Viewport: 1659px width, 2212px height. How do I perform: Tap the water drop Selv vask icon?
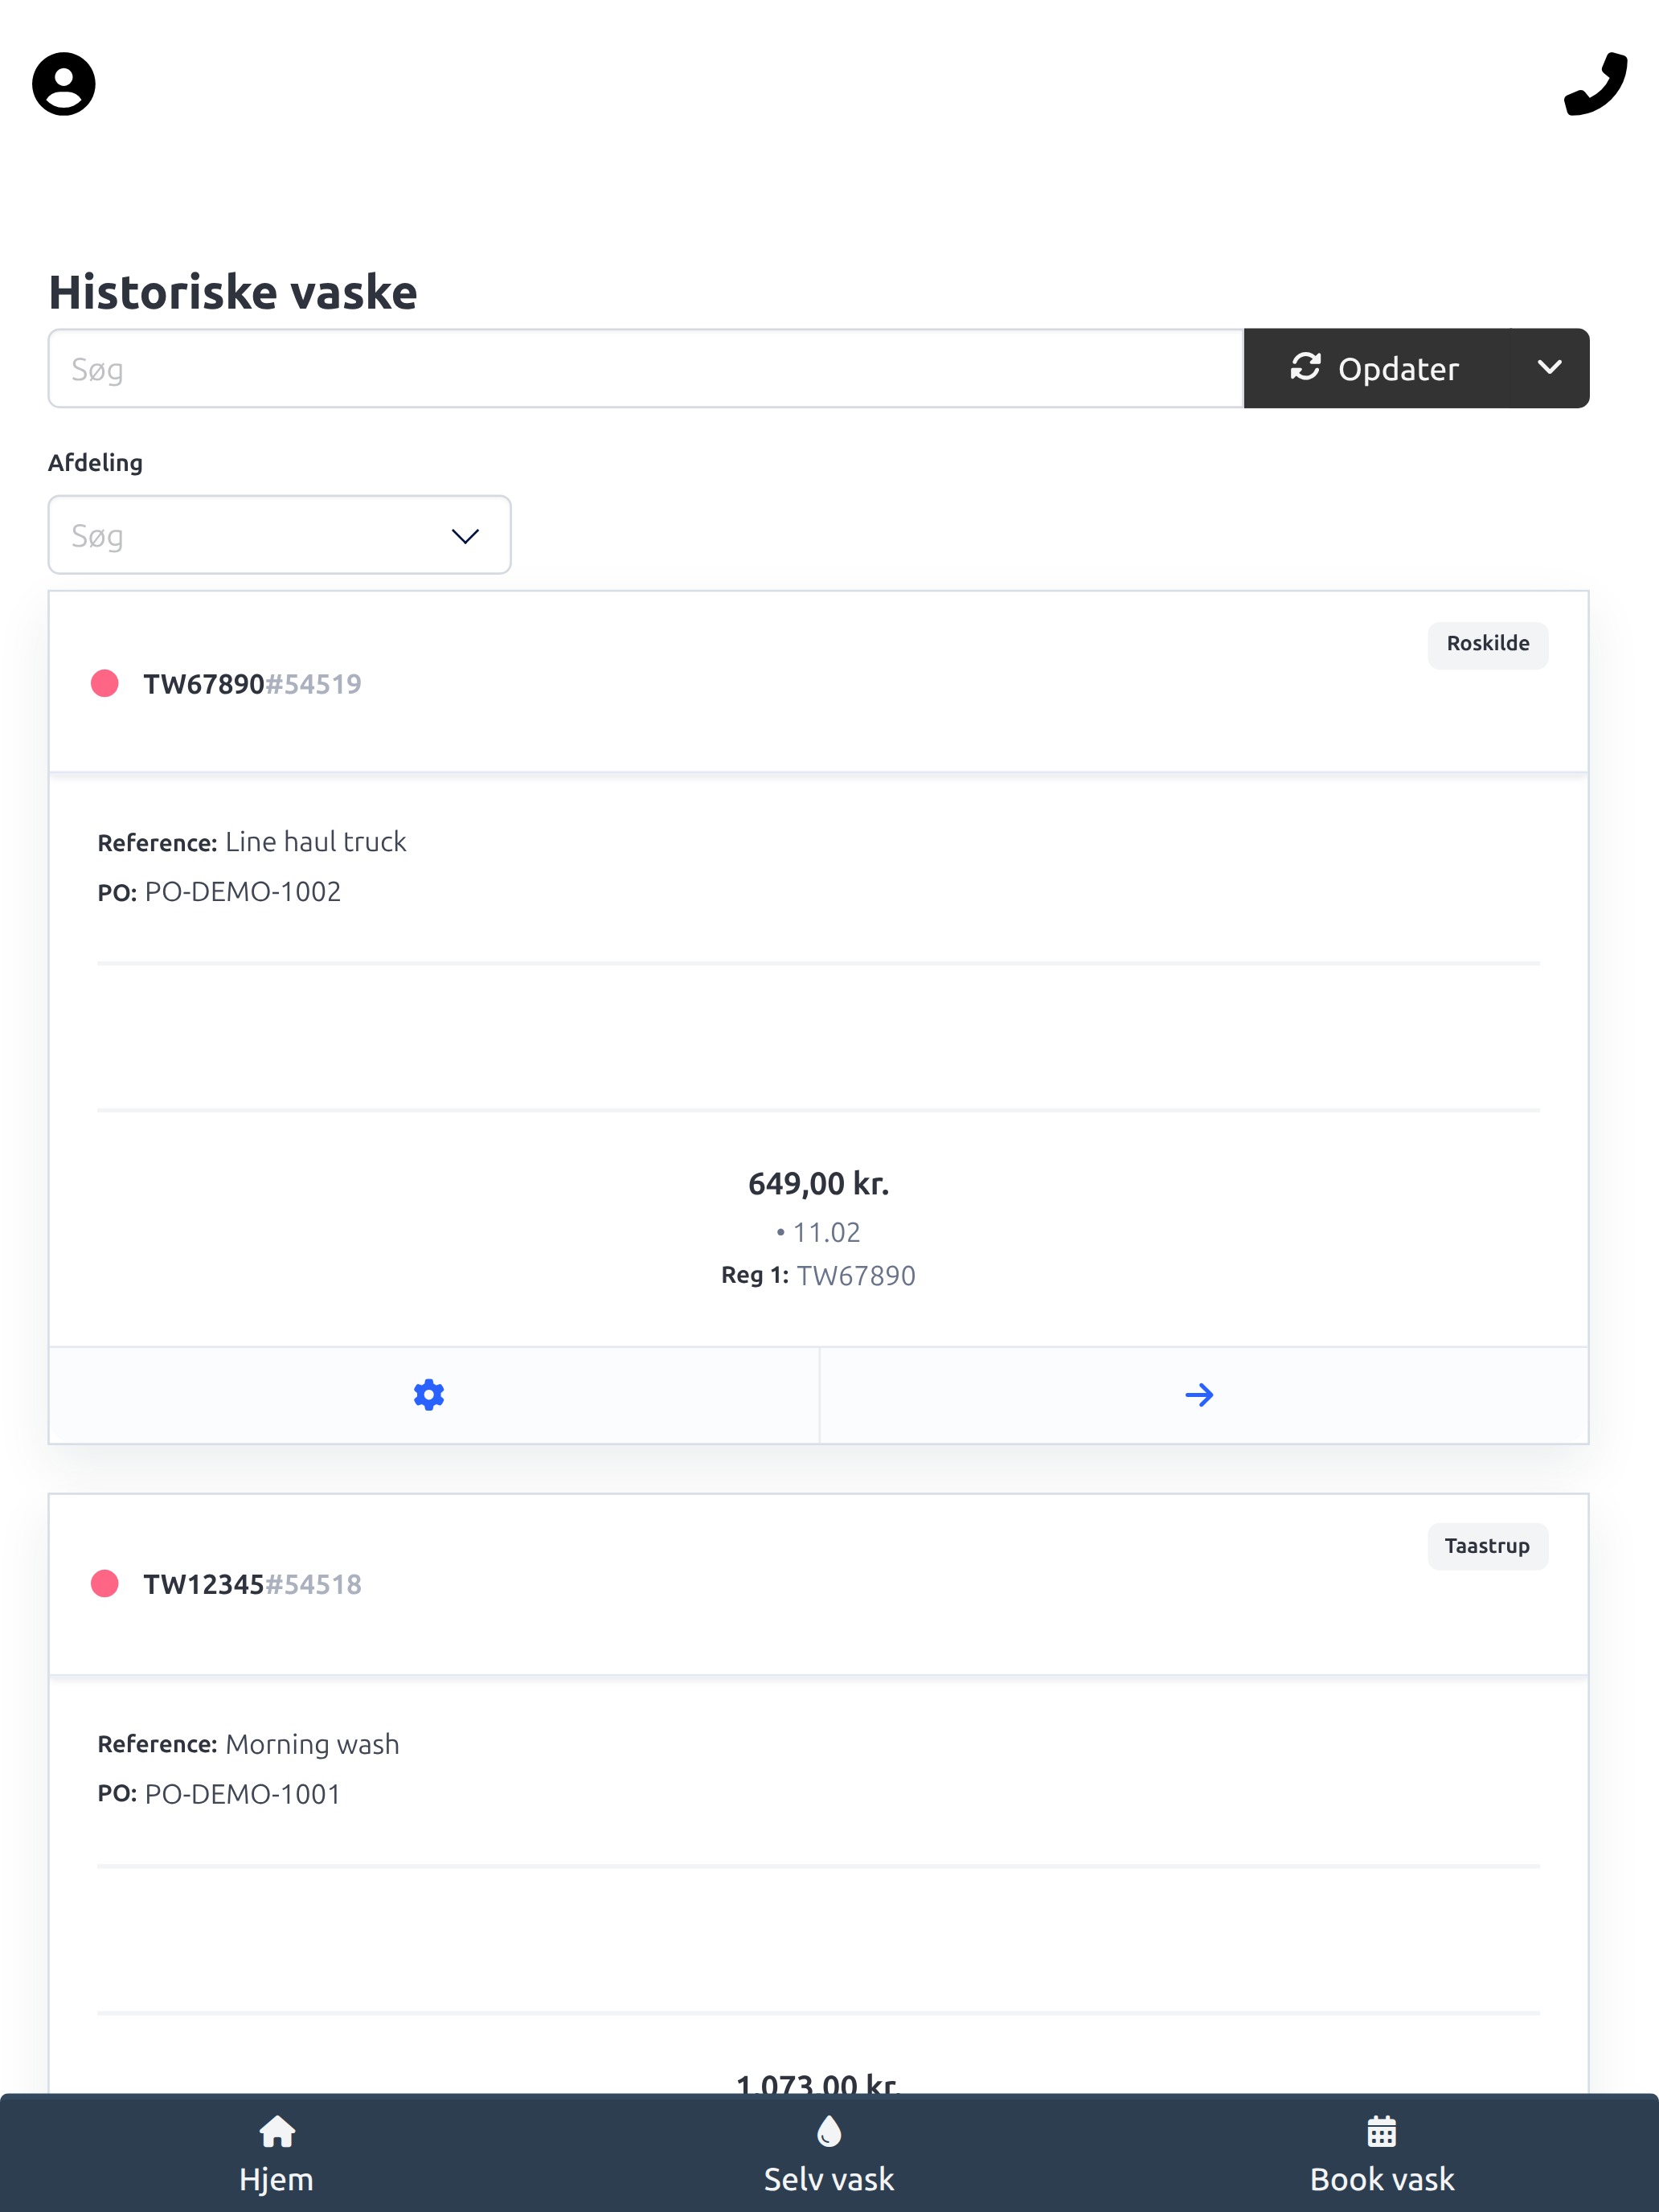coord(829,2132)
